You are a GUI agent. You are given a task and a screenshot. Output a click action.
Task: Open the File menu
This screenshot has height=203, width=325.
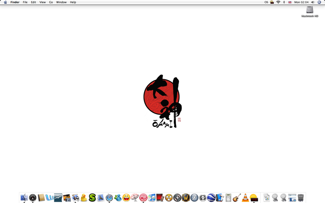(x=25, y=2)
